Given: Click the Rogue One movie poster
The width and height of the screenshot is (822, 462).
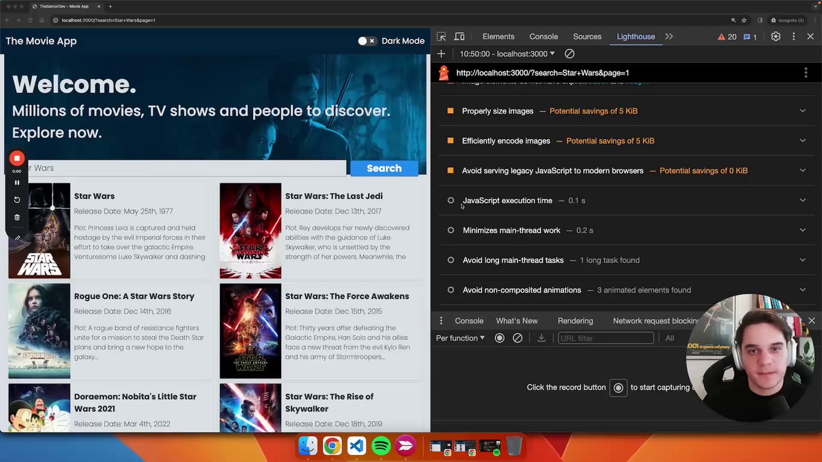Looking at the screenshot, I should tap(39, 331).
